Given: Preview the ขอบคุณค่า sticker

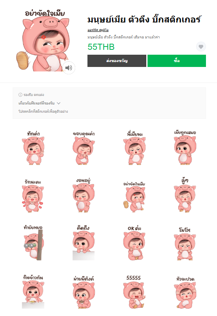Looking at the screenshot, I should point(84,148).
